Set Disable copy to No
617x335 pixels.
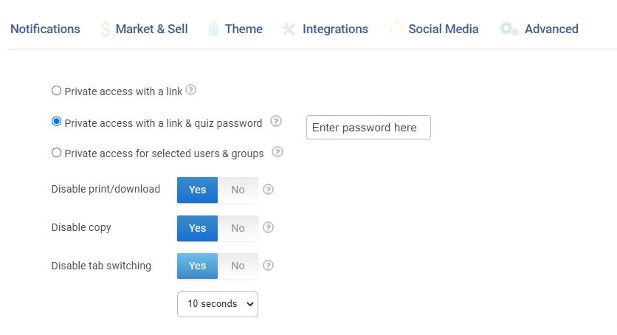[238, 228]
